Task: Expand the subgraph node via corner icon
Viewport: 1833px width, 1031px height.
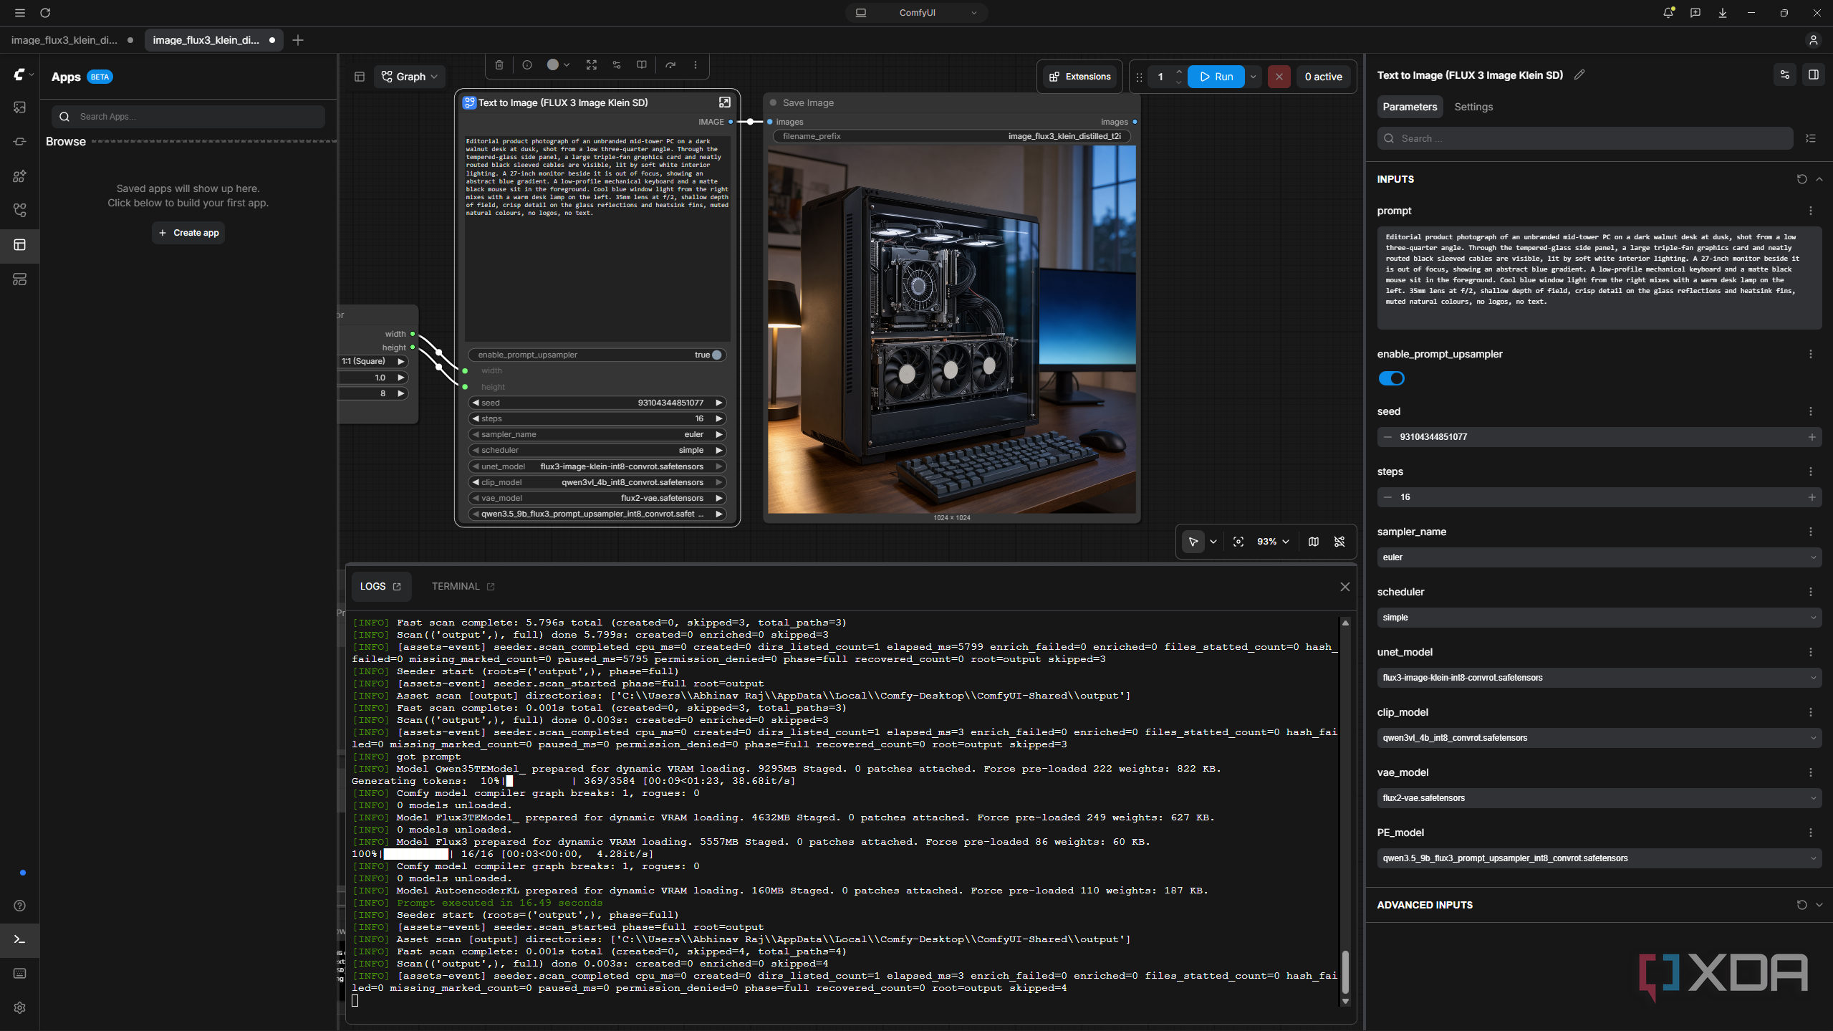Action: click(x=725, y=102)
